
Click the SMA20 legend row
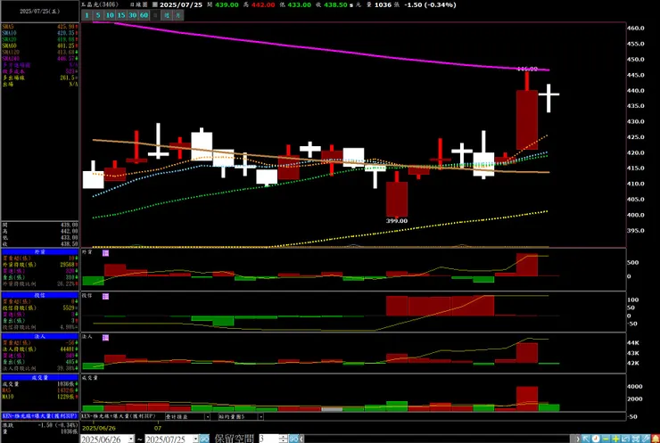tap(39, 39)
